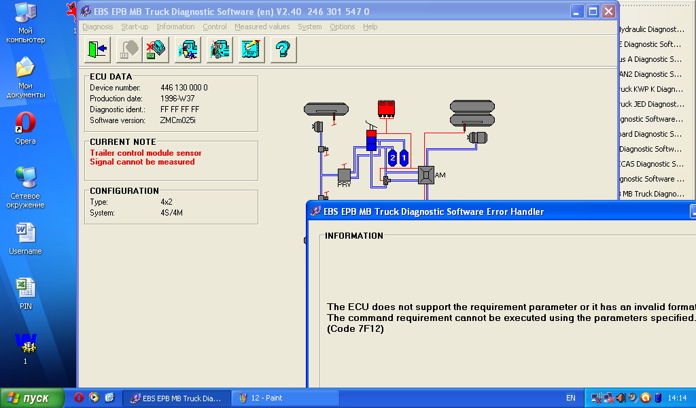
Task: Click the orange round tray icon
Action: point(646,398)
